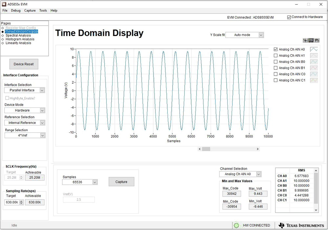
Task: Click the AIN C1 plot style icon
Action: tap(314, 80)
